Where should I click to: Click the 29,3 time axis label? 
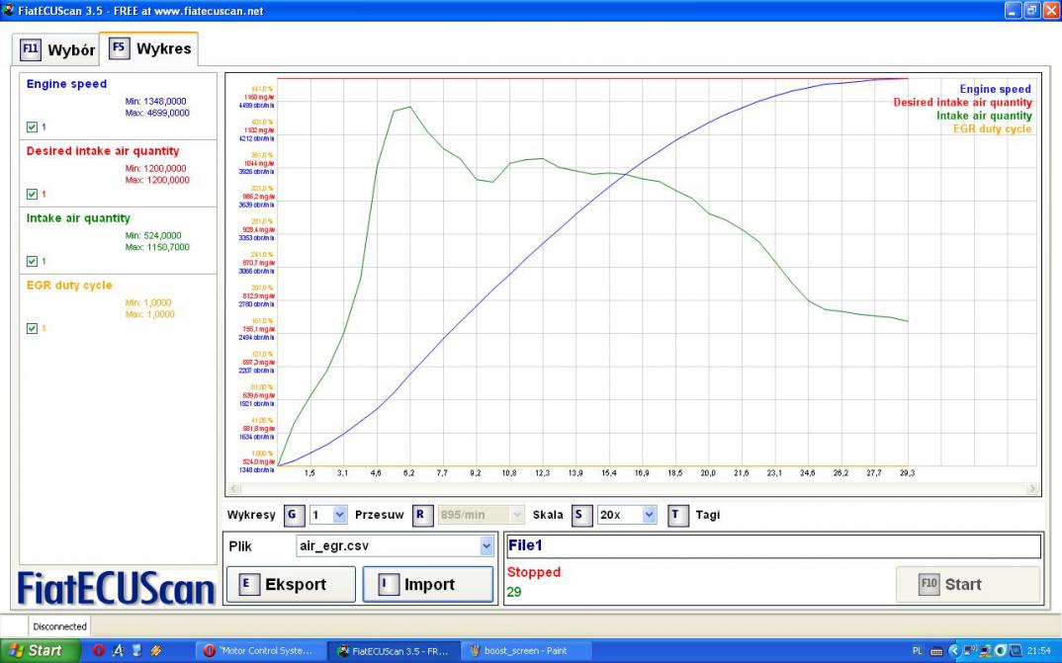(908, 473)
